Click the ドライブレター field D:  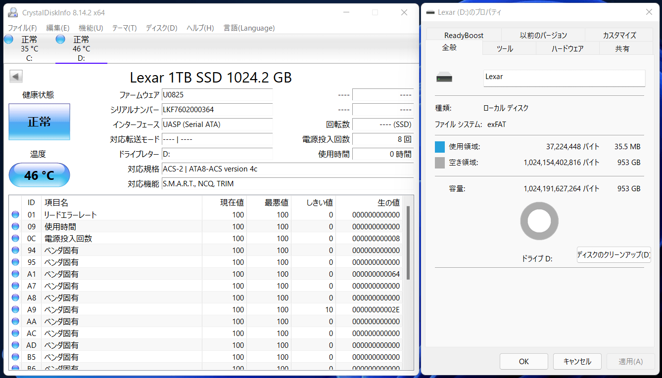[217, 154]
